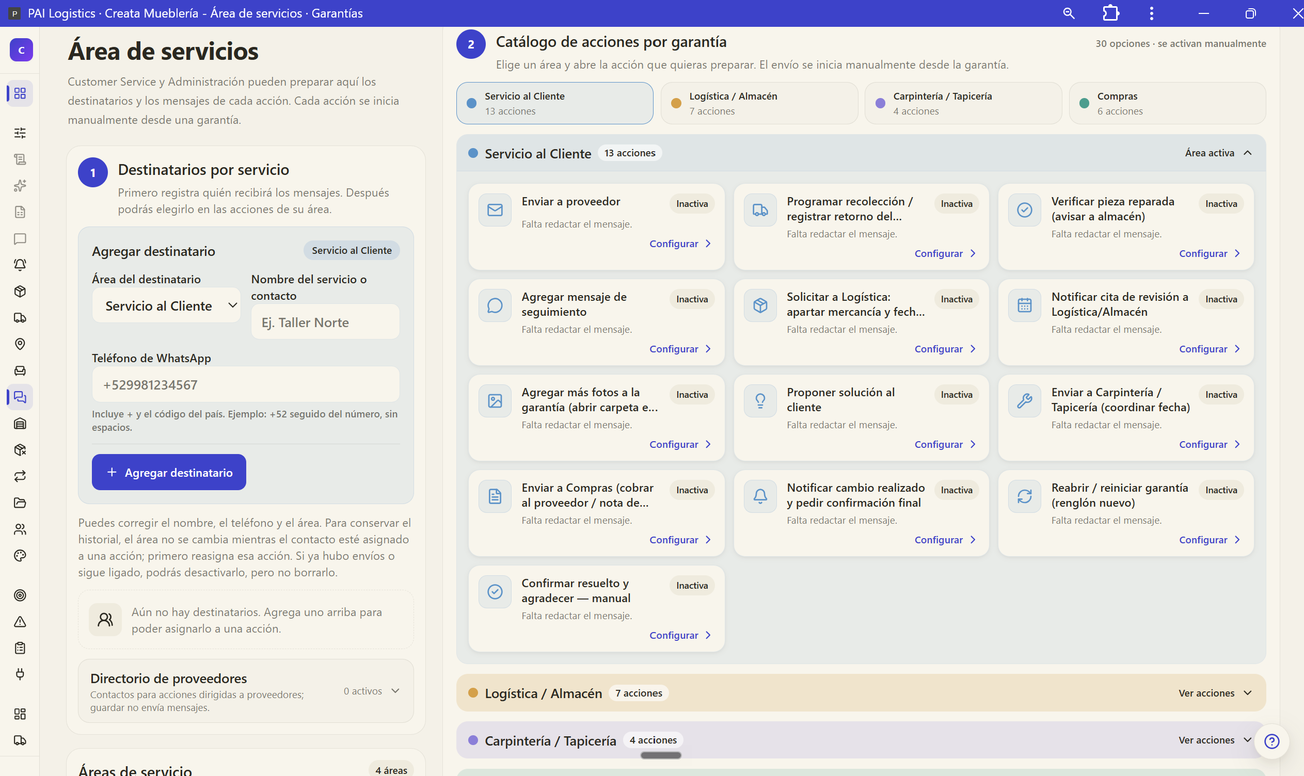Click the map pin location sidebar icon

point(20,344)
